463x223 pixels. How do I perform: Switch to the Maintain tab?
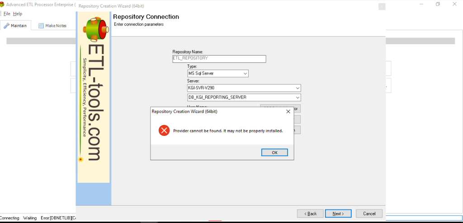click(15, 26)
